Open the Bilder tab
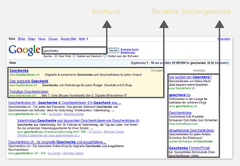 22,39
